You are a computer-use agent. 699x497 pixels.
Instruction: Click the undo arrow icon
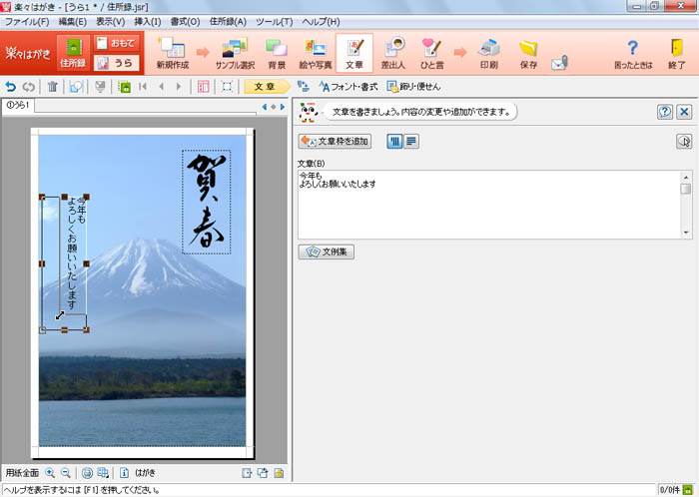[x=11, y=87]
